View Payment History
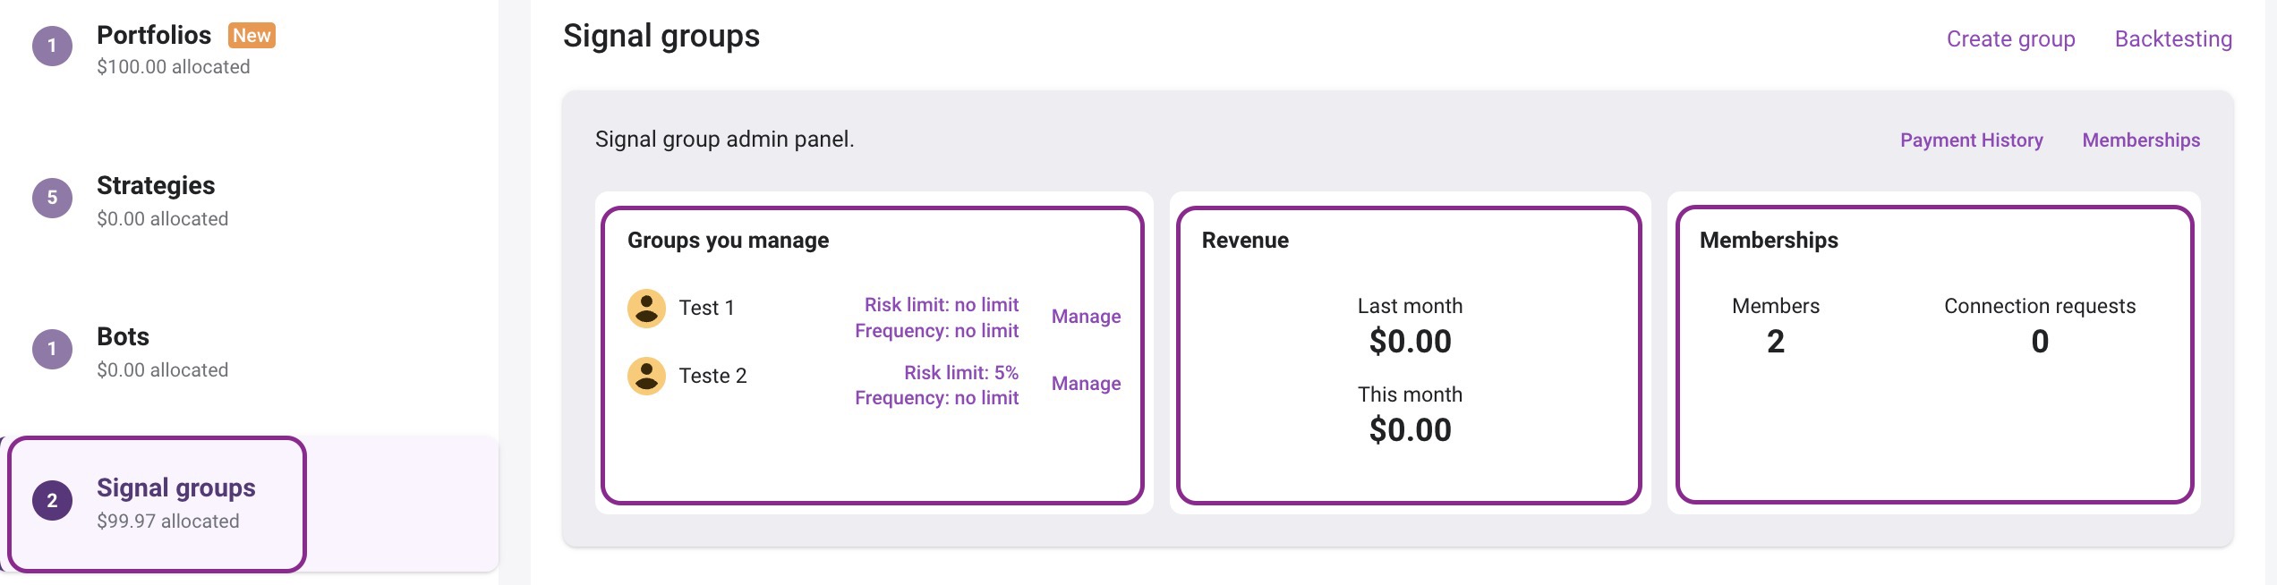 pos(1971,140)
